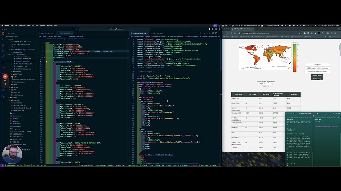341x191 pixels.
Task: Open the Explorer view in the activity bar
Action: point(3,34)
